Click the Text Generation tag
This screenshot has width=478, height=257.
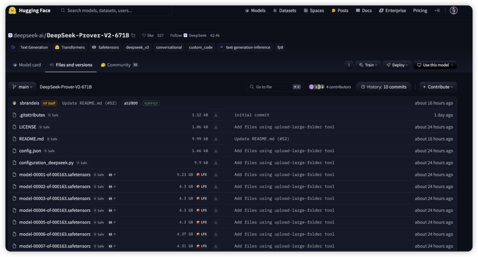coord(29,47)
